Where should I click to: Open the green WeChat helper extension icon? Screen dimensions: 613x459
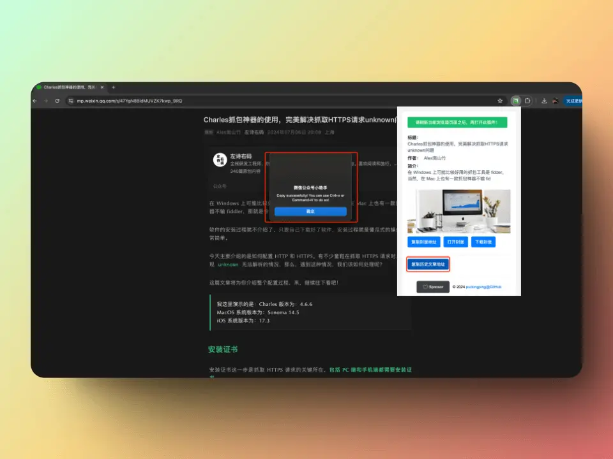coord(515,101)
